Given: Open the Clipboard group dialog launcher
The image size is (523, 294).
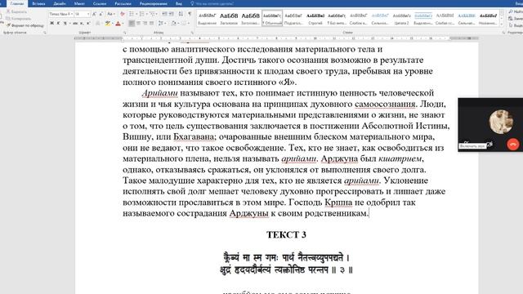Looking at the screenshot, I should pos(45,33).
